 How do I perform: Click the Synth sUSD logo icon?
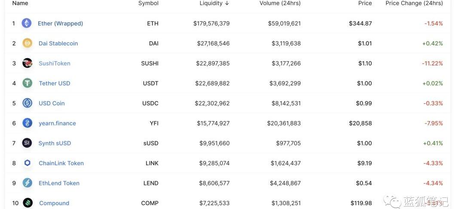pos(27,143)
